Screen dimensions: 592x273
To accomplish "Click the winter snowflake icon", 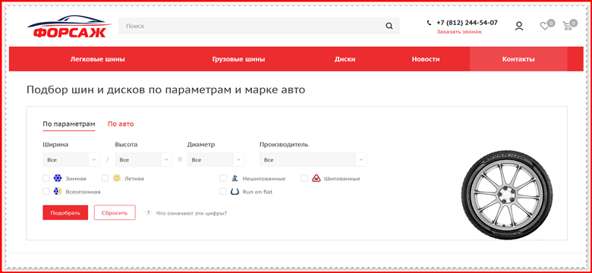I will tap(58, 178).
